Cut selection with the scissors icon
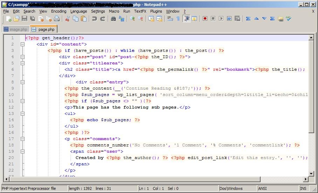The image size is (318, 193). [x=67, y=19]
